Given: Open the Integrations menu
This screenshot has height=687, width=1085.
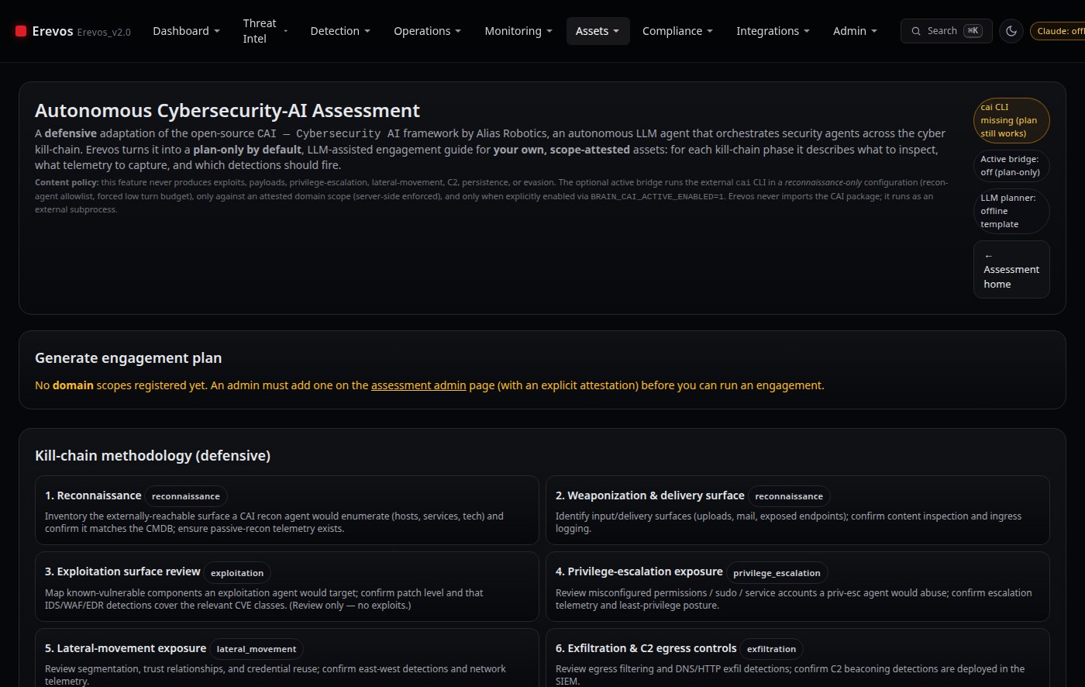Looking at the screenshot, I should 773,31.
